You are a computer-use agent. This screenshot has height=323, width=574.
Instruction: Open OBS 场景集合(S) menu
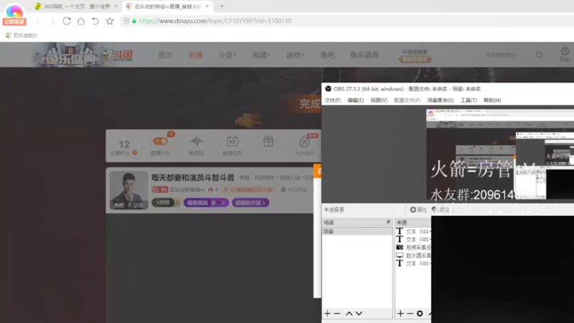pyautogui.click(x=441, y=100)
